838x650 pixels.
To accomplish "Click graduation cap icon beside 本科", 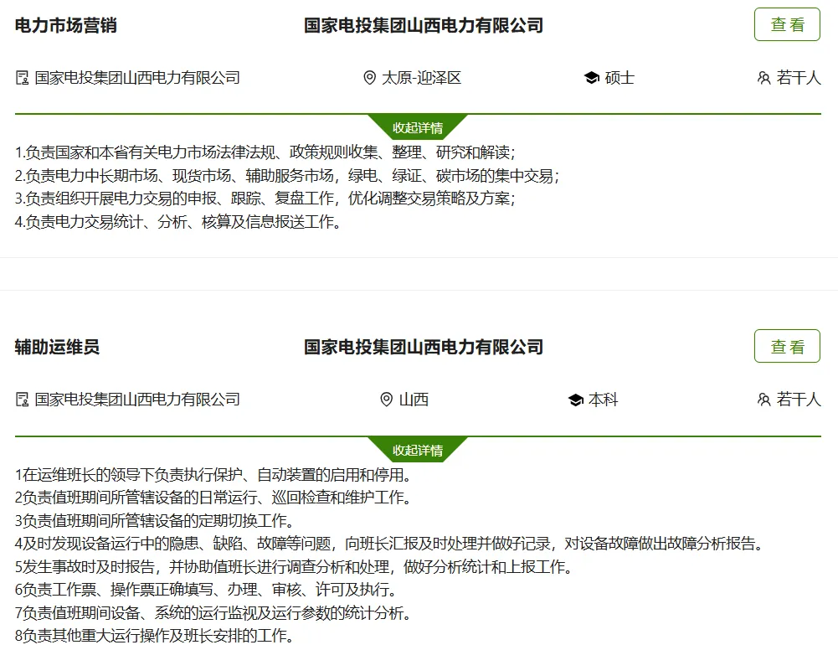I will tap(576, 400).
